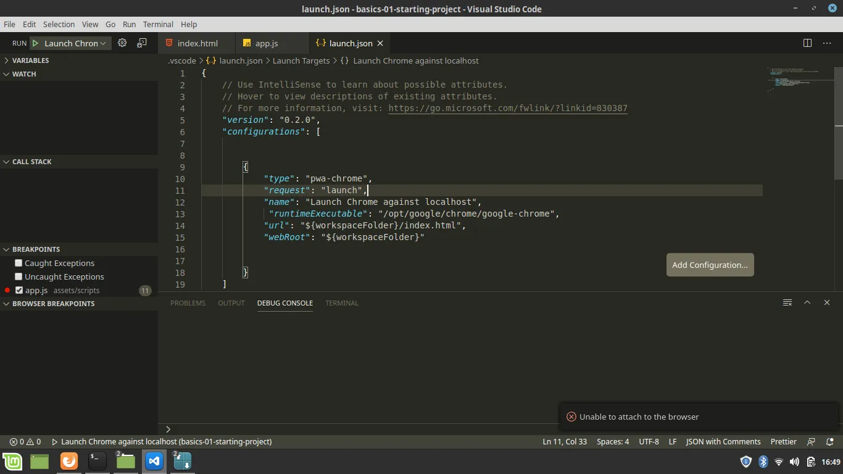The image size is (843, 474).
Task: Open the editor more actions ellipsis
Action: 827,43
